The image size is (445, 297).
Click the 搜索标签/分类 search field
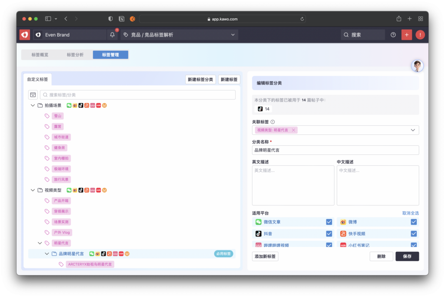[x=138, y=95]
